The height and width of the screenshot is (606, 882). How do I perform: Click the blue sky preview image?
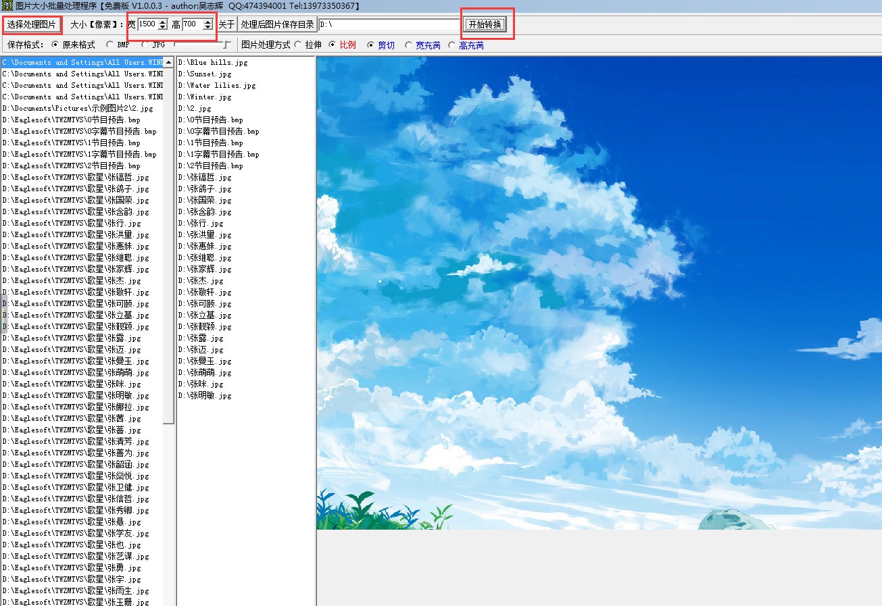599,293
